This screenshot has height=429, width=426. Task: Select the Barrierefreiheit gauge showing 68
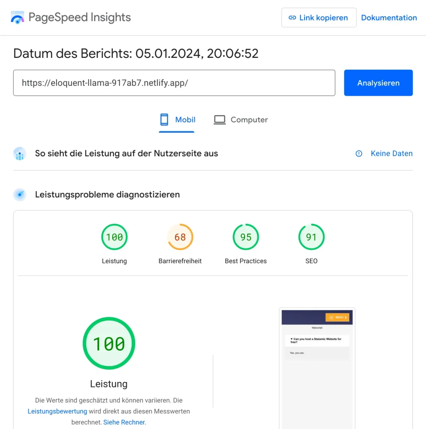click(180, 237)
